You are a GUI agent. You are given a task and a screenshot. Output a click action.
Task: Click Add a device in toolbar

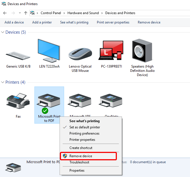[14, 22]
